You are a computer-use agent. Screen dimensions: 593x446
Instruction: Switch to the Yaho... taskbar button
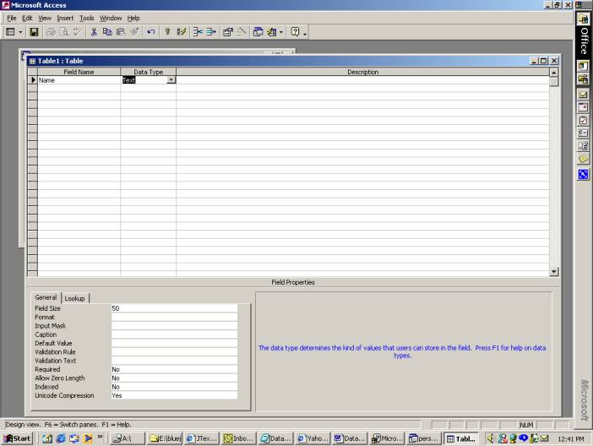(313, 438)
